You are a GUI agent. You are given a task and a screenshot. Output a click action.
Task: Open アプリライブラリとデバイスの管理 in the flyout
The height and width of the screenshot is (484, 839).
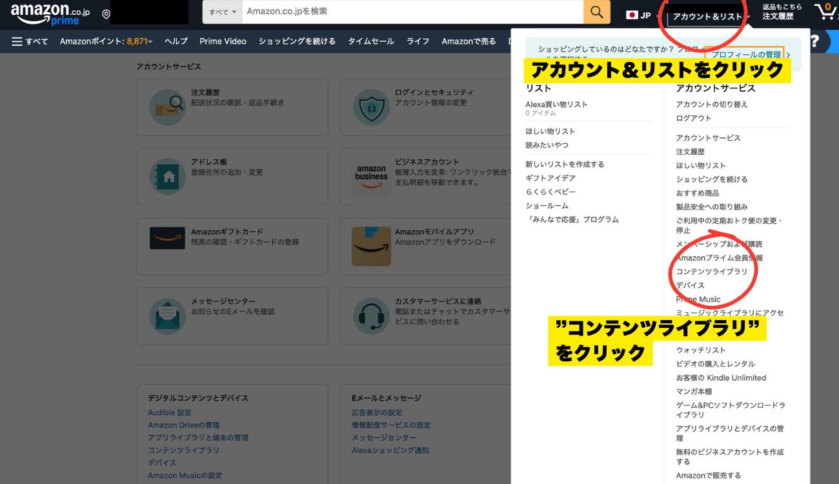click(729, 433)
